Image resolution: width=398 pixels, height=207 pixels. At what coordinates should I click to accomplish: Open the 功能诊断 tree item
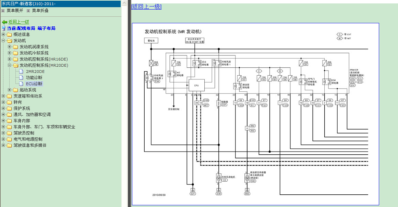(x=34, y=78)
